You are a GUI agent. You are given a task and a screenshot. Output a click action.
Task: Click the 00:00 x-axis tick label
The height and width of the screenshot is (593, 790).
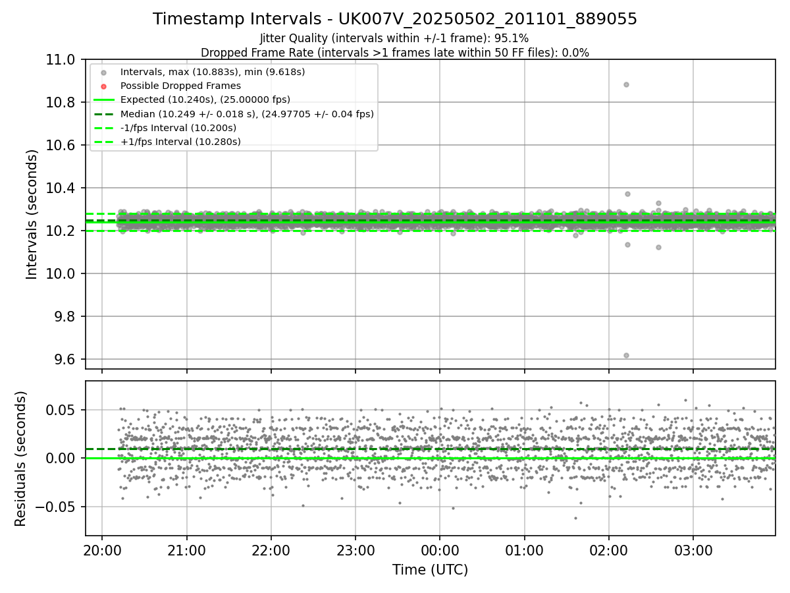pos(440,550)
